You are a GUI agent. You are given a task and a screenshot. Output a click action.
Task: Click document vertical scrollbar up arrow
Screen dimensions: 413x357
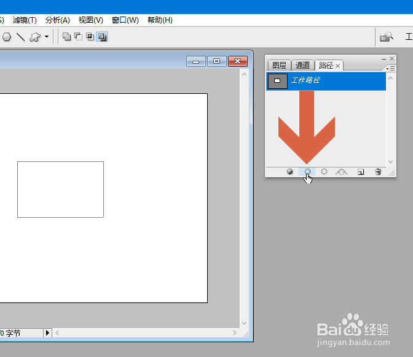[x=244, y=75]
